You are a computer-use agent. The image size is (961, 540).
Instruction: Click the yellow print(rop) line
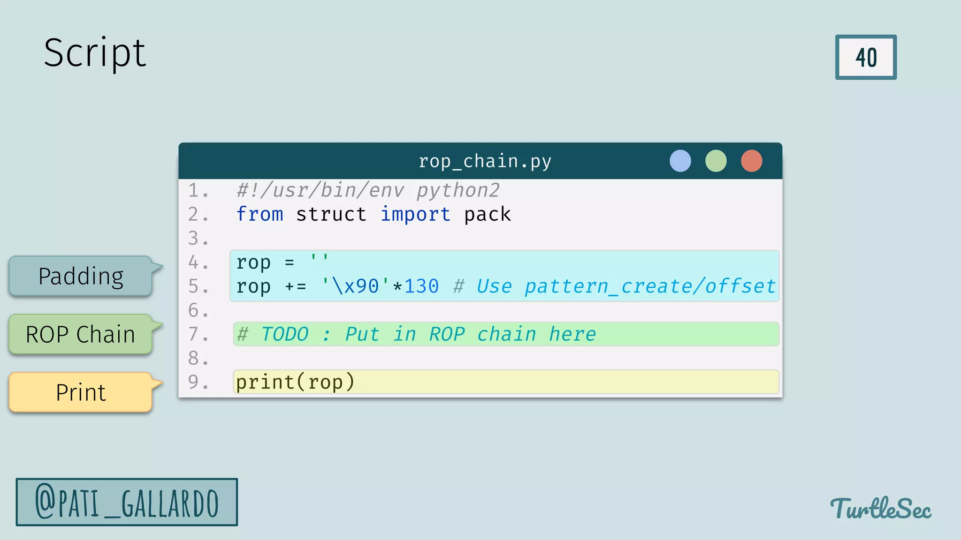[295, 382]
